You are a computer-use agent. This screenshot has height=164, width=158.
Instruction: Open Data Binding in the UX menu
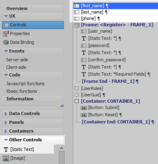tap(22, 42)
